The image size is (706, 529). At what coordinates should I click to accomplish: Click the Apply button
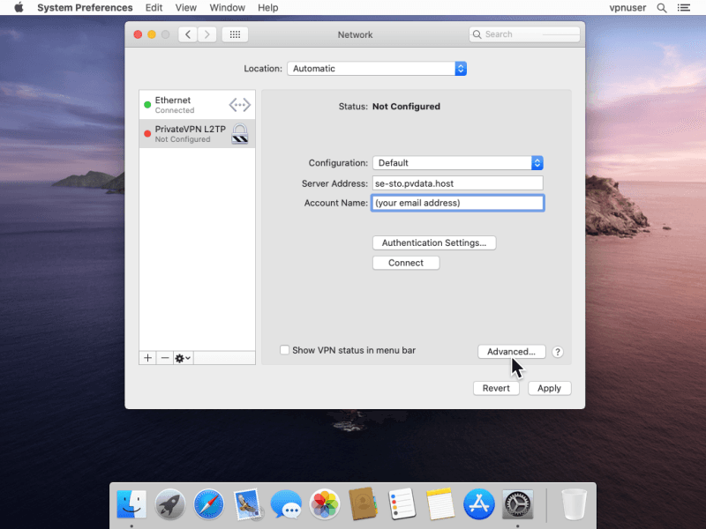[549, 388]
